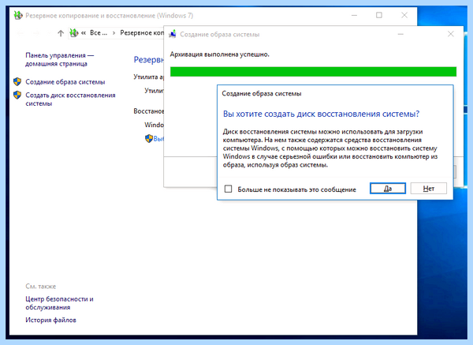Click the Нет button in the dialog
This screenshot has width=473, height=345.
point(428,189)
